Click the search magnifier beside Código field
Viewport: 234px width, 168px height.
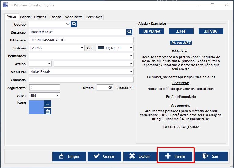pos(74,24)
